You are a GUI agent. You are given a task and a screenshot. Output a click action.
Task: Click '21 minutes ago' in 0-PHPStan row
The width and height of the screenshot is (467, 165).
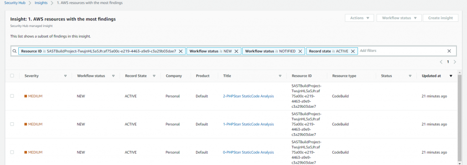click(x=434, y=152)
